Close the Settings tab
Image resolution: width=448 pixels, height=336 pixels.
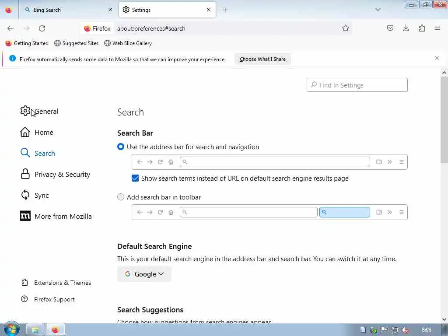209,10
